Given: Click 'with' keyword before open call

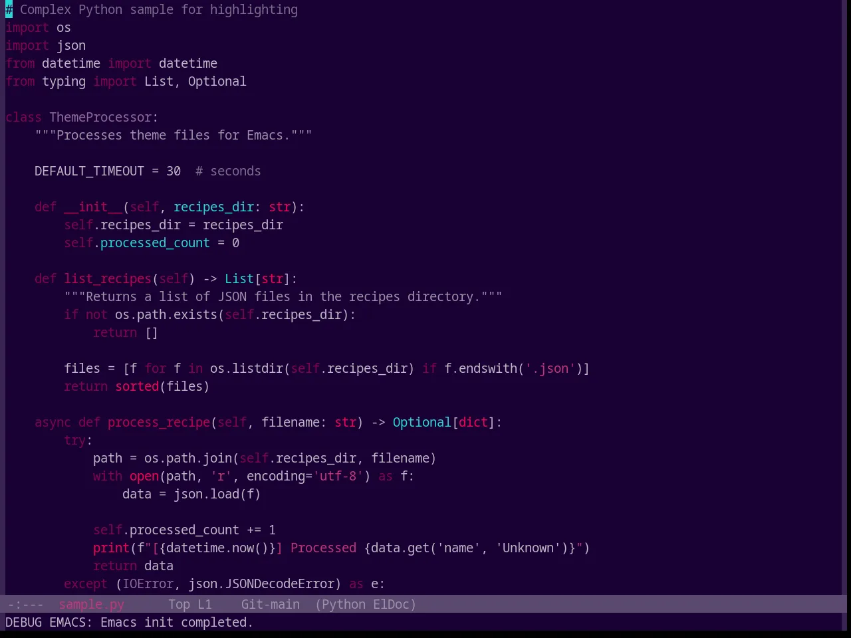Looking at the screenshot, I should point(108,476).
